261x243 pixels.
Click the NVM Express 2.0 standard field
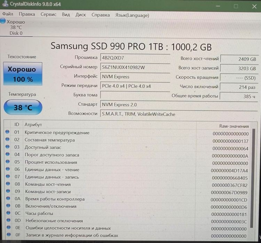(x=179, y=105)
